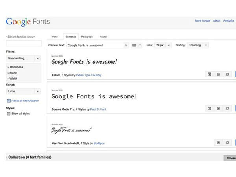The image size is (236, 177).
Task: Click the first icon button in Source Code Pro row
Action: pos(210,109)
